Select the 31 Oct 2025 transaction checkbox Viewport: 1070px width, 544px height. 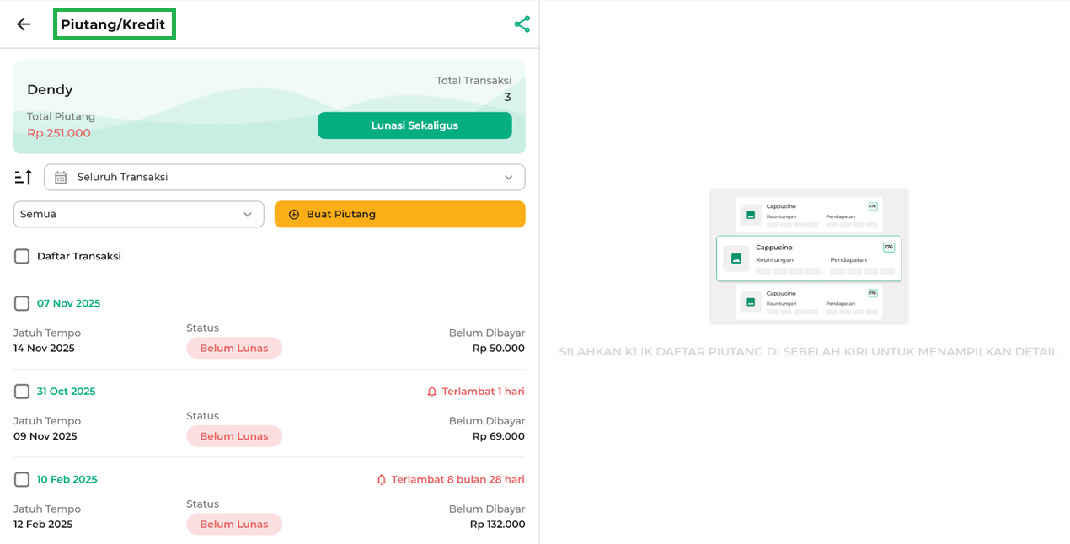click(22, 392)
